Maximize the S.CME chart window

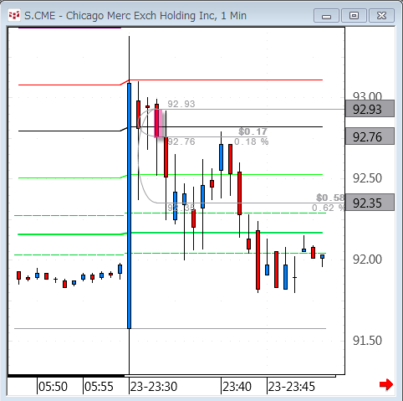tap(354, 15)
